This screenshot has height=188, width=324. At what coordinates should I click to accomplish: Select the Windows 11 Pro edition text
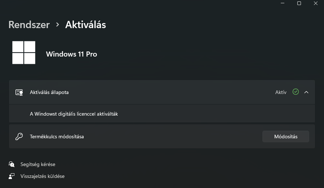[71, 54]
